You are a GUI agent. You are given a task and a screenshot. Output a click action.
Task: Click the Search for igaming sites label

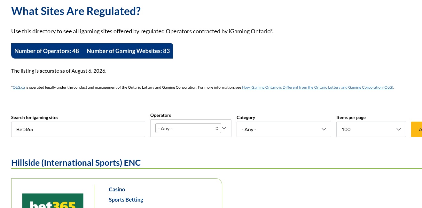click(x=35, y=117)
